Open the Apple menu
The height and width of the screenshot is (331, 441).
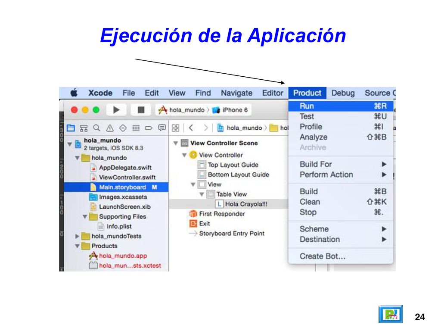[74, 93]
